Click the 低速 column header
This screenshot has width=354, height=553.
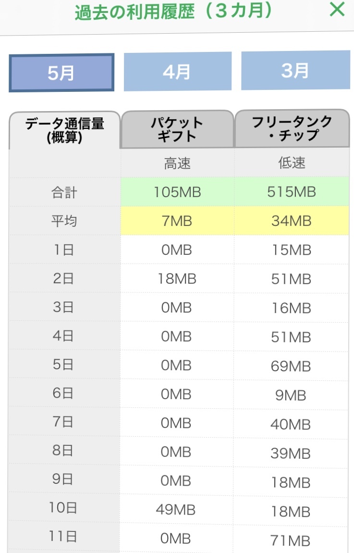[292, 163]
